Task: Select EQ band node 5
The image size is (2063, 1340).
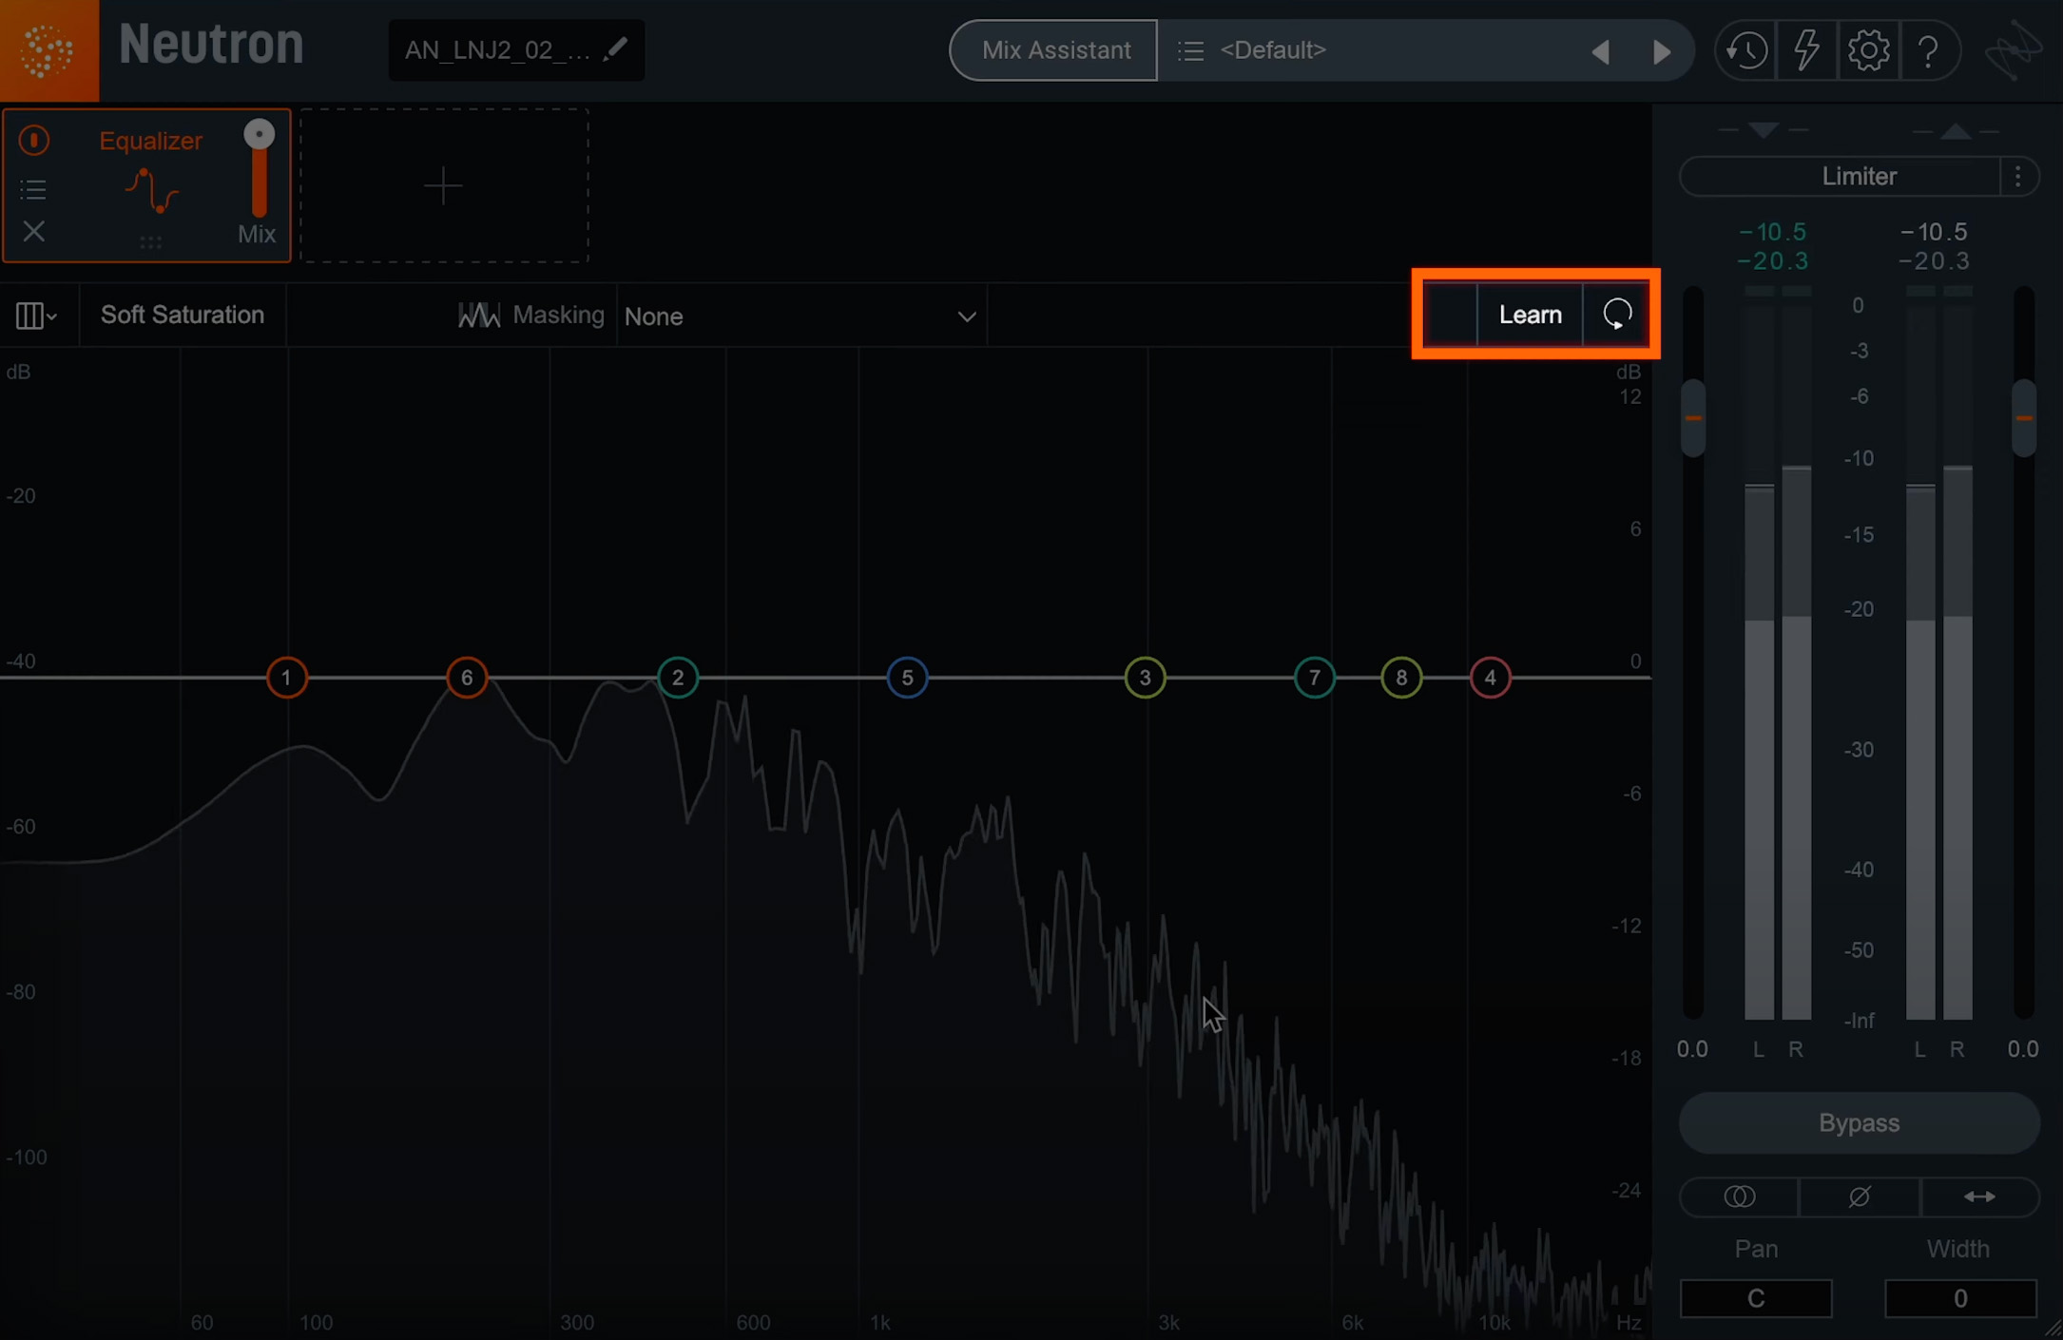Action: point(907,678)
